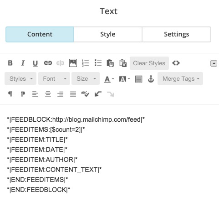
Task: Open the text color picker
Action: tap(109, 79)
